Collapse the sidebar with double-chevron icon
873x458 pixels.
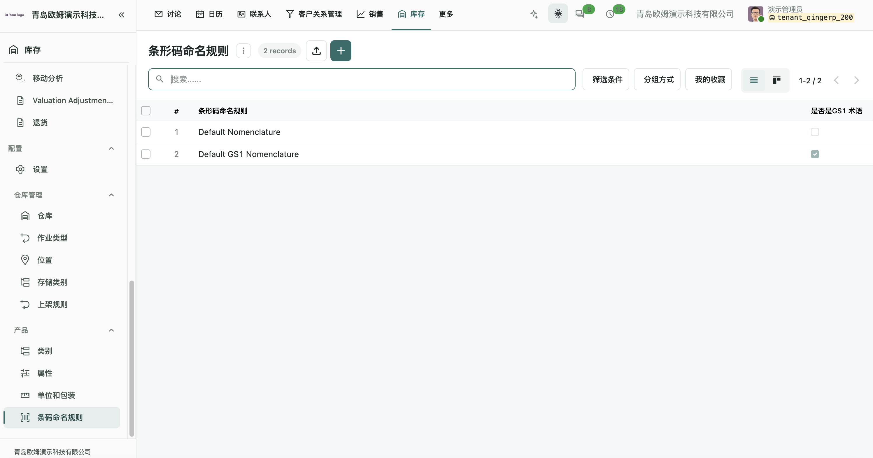click(121, 15)
